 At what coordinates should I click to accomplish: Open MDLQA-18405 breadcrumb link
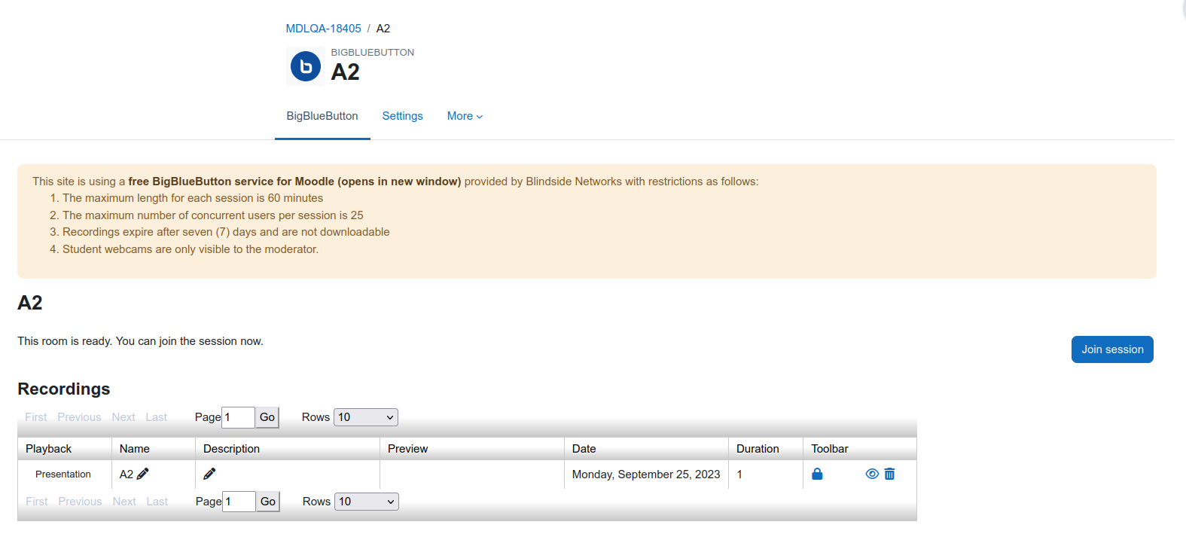tap(323, 29)
